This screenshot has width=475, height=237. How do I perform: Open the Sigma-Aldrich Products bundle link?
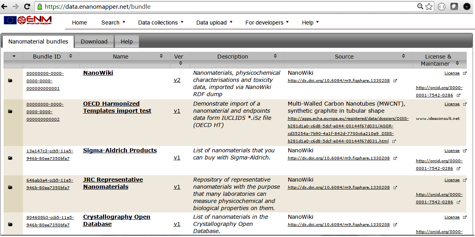(120, 150)
